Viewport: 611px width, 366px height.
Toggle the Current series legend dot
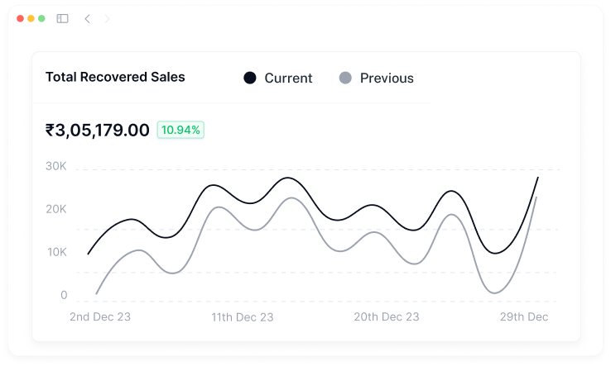click(x=249, y=78)
